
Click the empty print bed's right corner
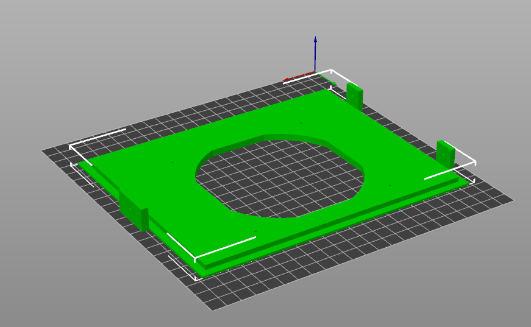click(512, 200)
